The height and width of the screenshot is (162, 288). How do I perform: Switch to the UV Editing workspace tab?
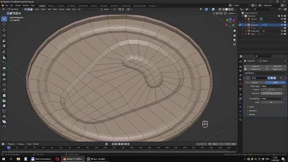point(71,6)
